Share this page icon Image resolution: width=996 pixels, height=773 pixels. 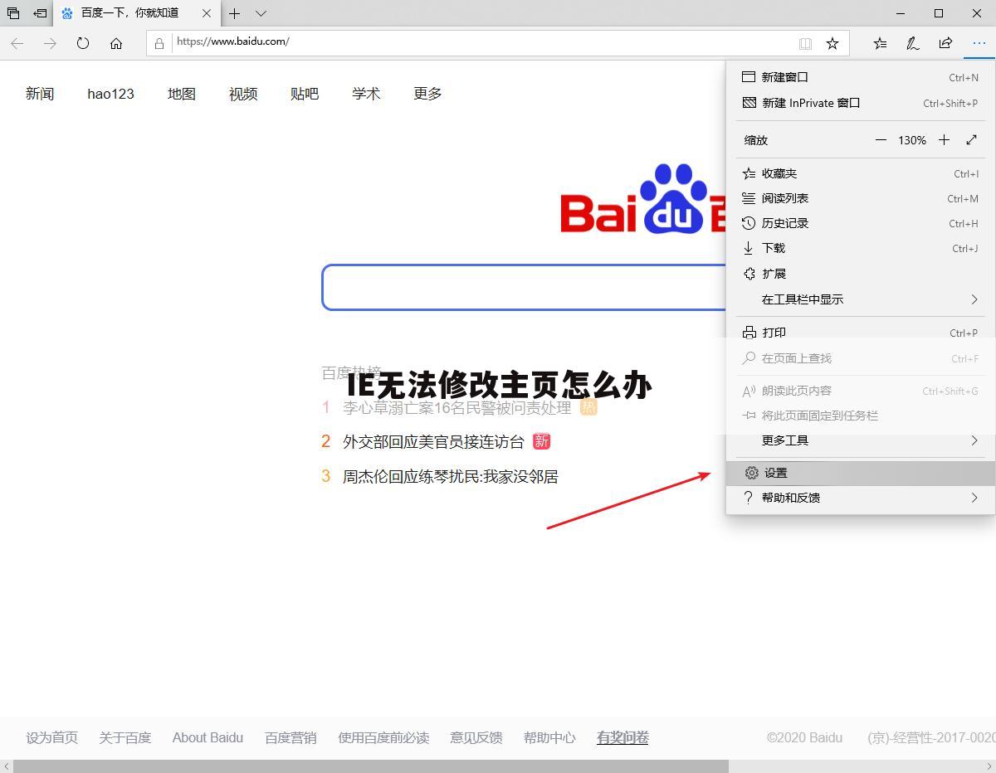[945, 43]
